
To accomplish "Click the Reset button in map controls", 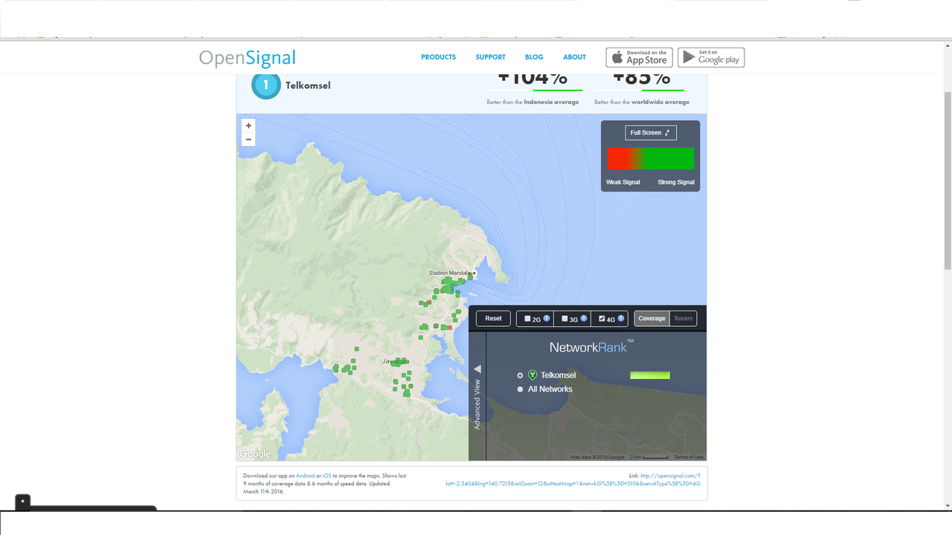I will tap(494, 318).
